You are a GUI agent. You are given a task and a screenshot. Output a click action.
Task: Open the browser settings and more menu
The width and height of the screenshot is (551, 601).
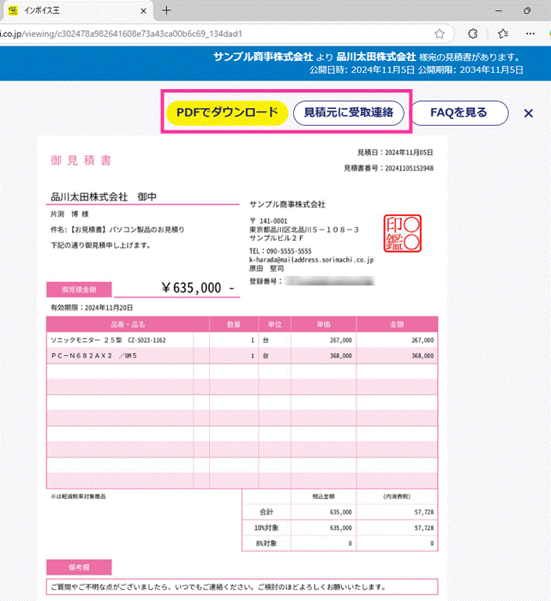[530, 33]
